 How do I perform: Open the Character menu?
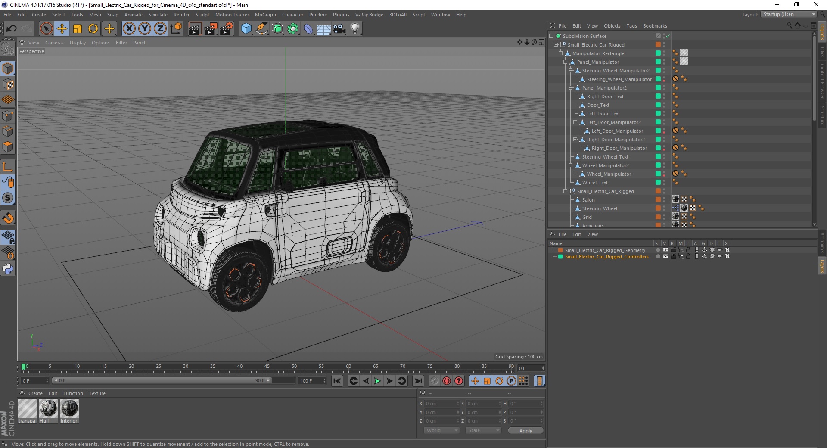pos(293,15)
